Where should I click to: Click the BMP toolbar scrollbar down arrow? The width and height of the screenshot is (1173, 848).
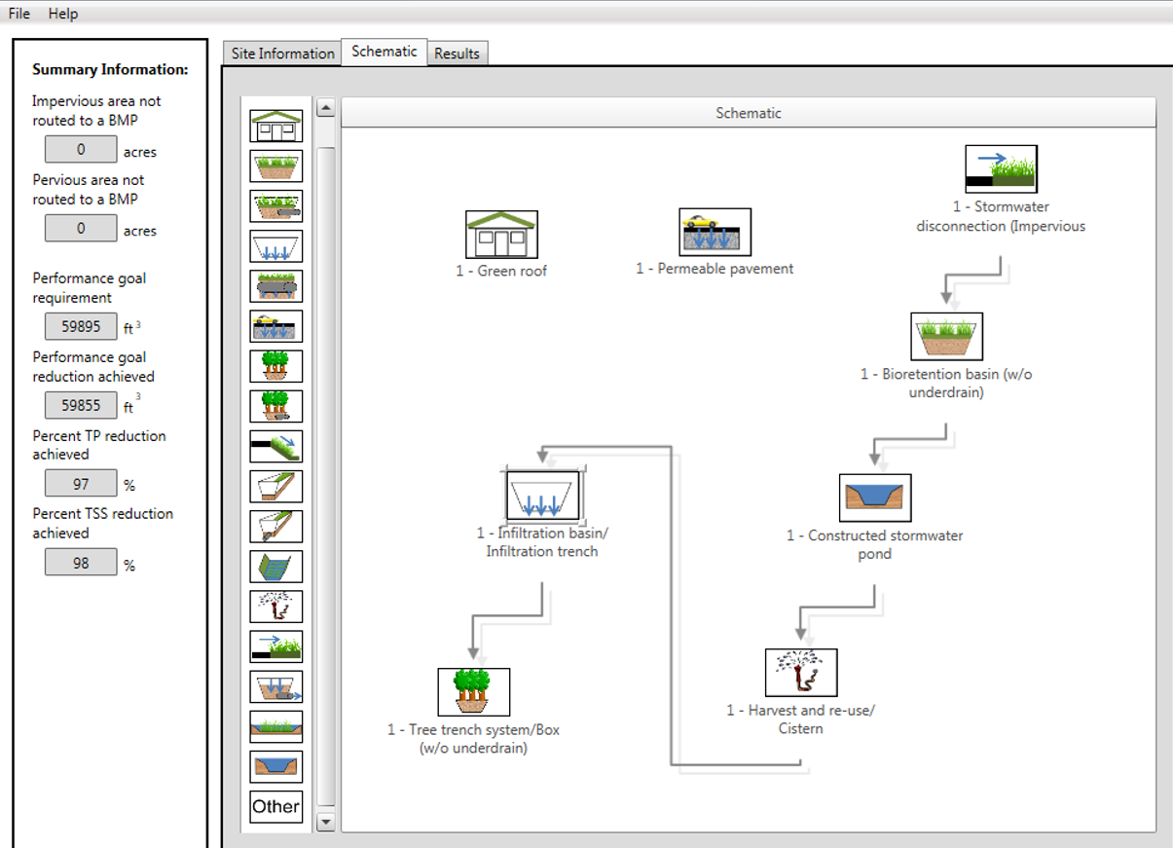click(325, 821)
